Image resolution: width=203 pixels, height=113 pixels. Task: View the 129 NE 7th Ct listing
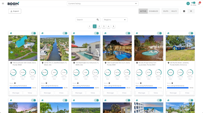click(x=61, y=93)
